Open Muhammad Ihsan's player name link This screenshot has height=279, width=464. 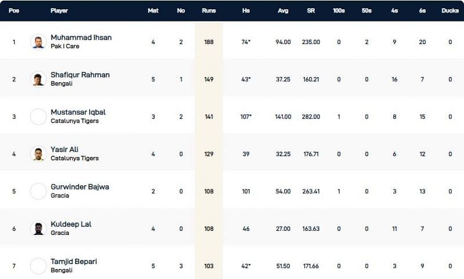tap(81, 38)
